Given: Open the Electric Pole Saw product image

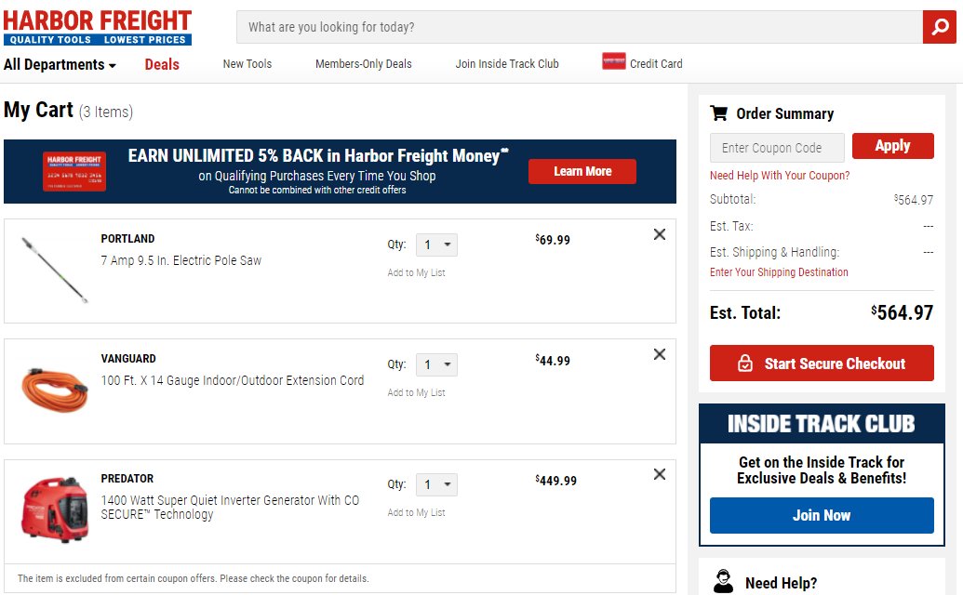Looking at the screenshot, I should [x=54, y=270].
